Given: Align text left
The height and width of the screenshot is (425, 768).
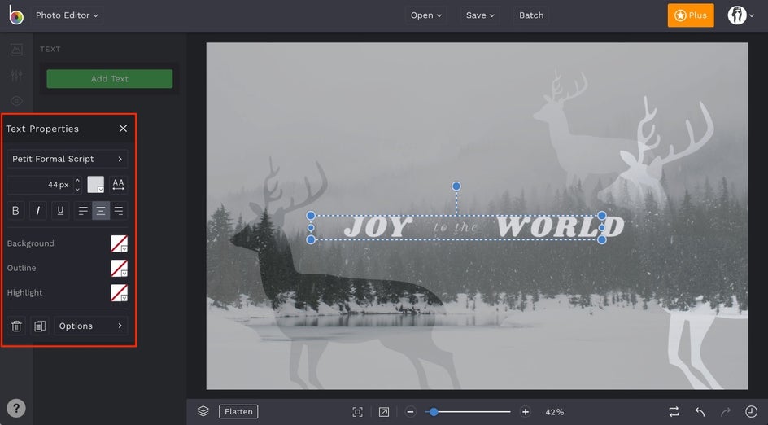Looking at the screenshot, I should pos(83,210).
